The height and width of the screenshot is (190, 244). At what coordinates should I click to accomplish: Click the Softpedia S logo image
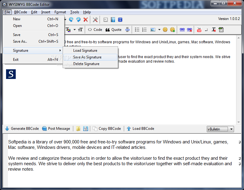pyautogui.click(x=11, y=74)
